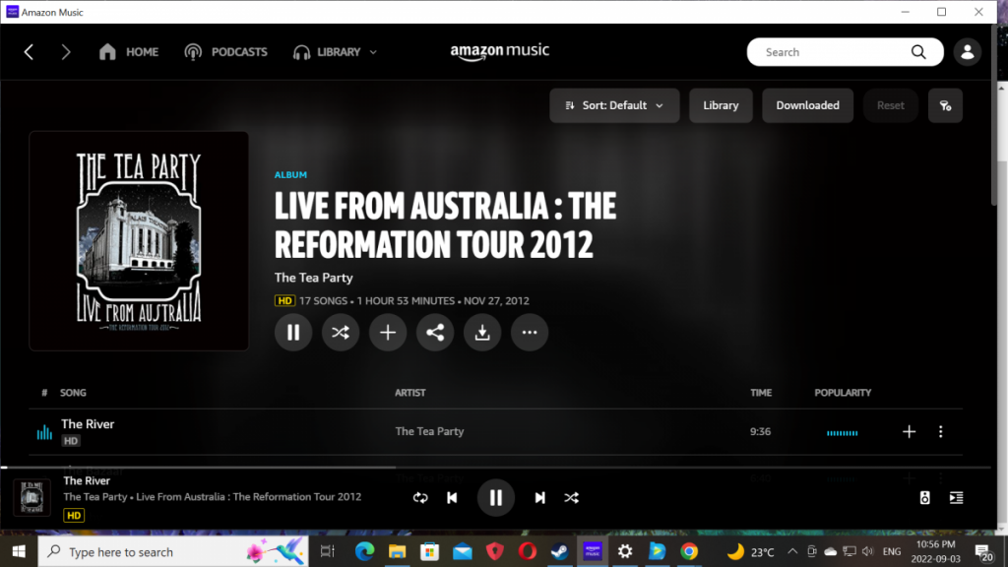Expand the Library menu
The width and height of the screenshot is (1008, 567).
pyautogui.click(x=335, y=52)
